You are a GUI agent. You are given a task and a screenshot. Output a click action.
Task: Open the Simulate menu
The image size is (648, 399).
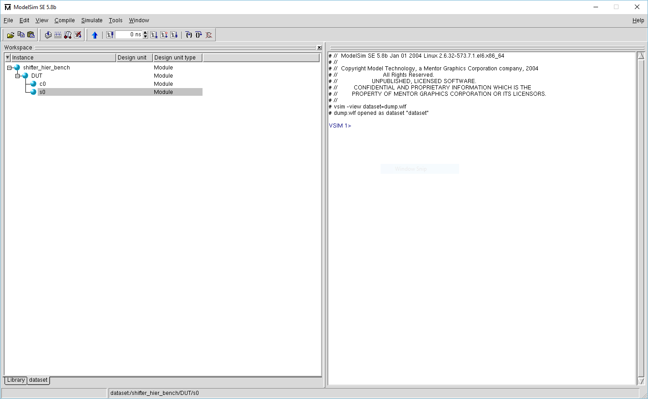pos(92,20)
